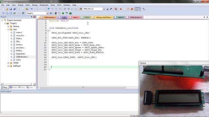
Task: Toggle Project panel auto-hide pin
Action: tap(32, 17)
